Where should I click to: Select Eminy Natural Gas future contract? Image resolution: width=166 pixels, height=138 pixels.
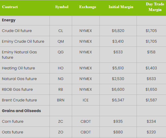[x=19, y=55]
